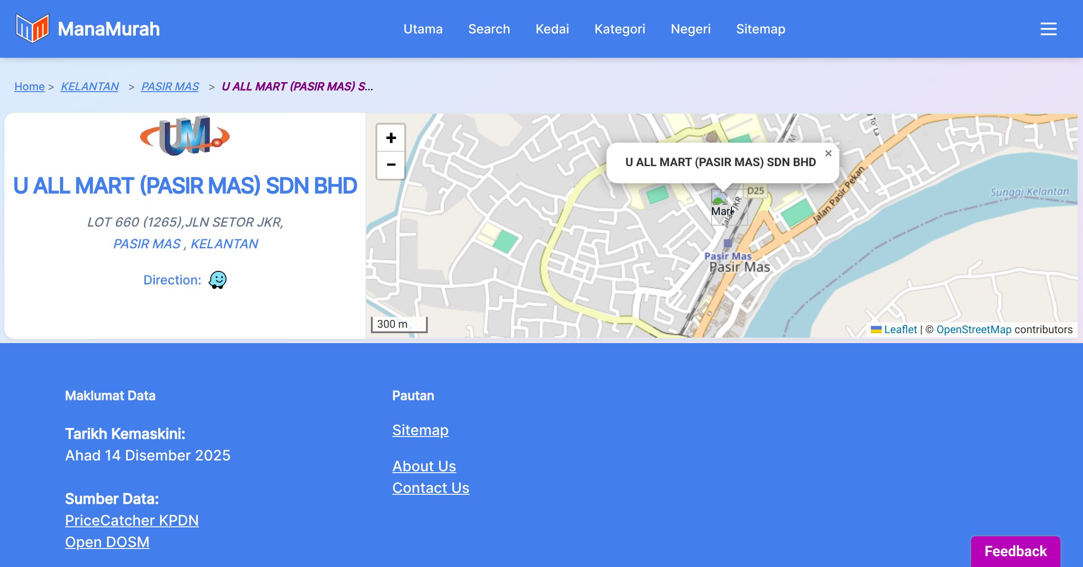Zoom in on the map

click(x=391, y=138)
